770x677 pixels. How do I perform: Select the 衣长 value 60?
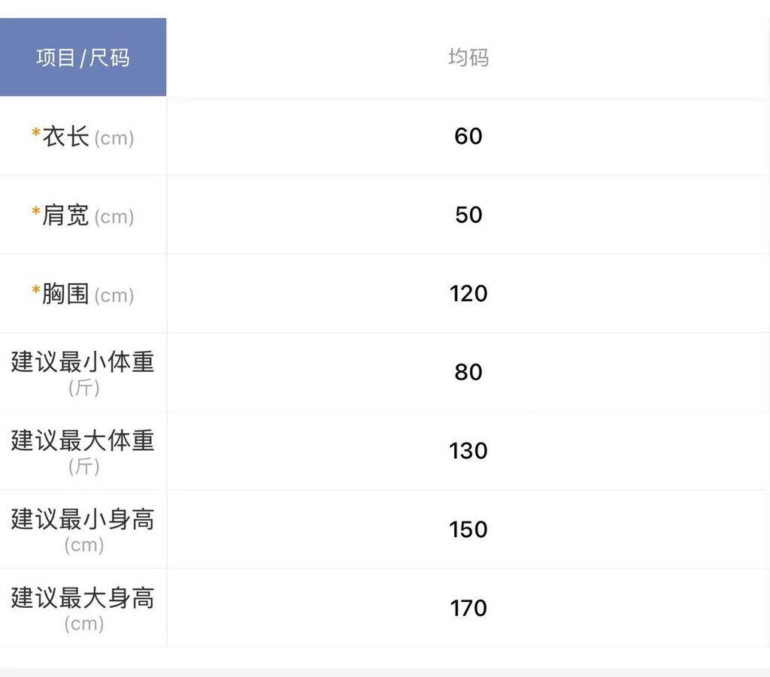coord(468,136)
